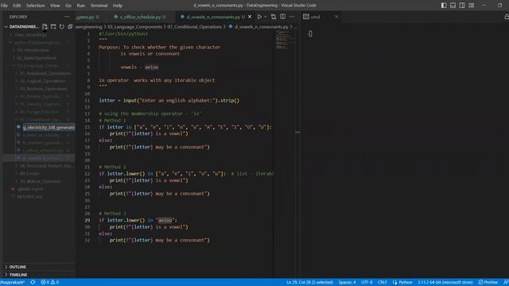509x286 pixels.
Task: Click the 07_Conditional_Operations breadcrumb
Action: tap(194, 27)
